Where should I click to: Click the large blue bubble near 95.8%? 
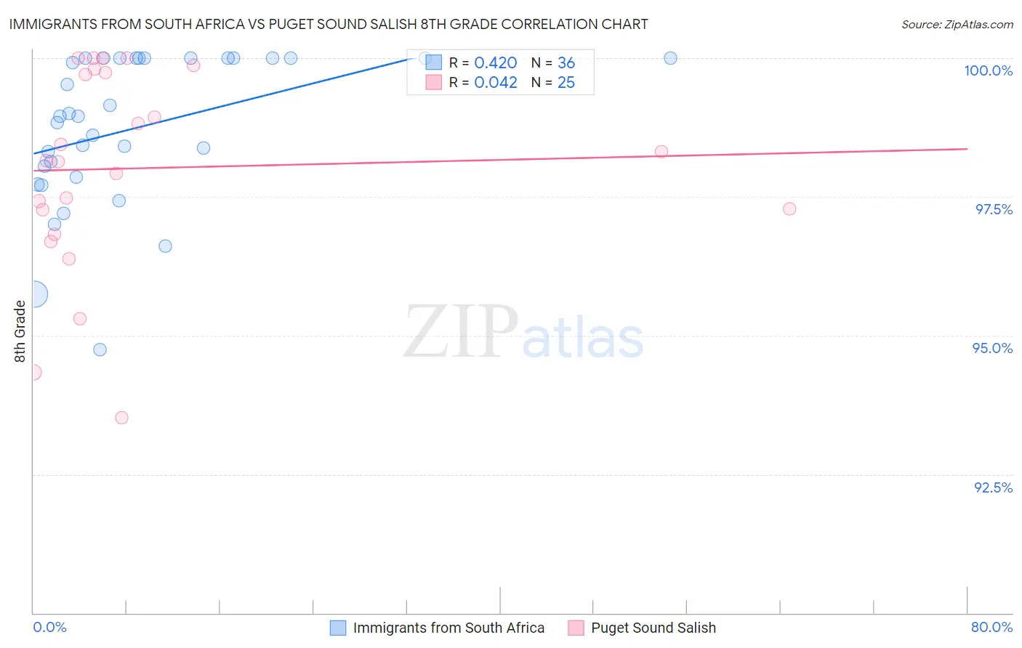click(x=33, y=294)
